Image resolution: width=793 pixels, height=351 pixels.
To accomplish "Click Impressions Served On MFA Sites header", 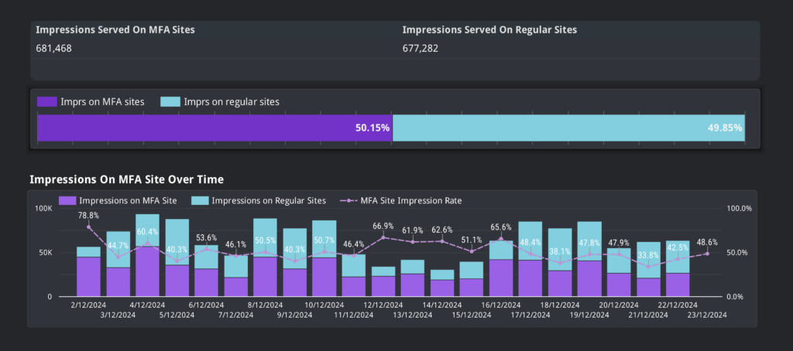I will (x=115, y=30).
